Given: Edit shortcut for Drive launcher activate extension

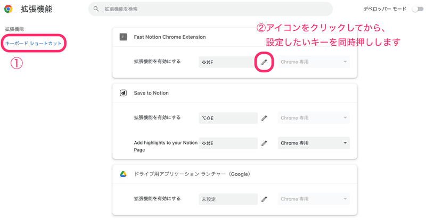Looking at the screenshot, I should (x=264, y=199).
